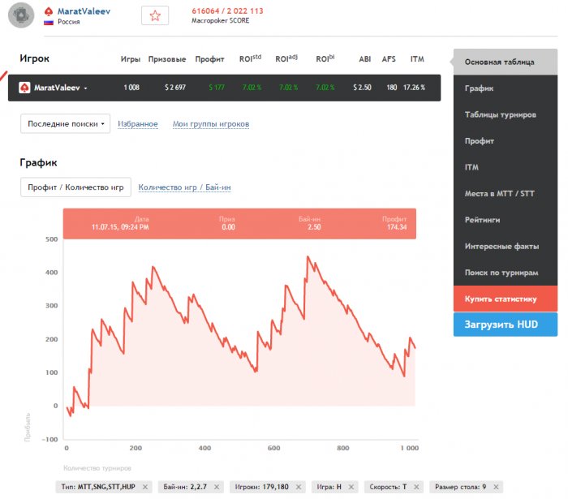568x499 pixels.
Task: Open the MaratValeev profile name link
Action: point(84,11)
